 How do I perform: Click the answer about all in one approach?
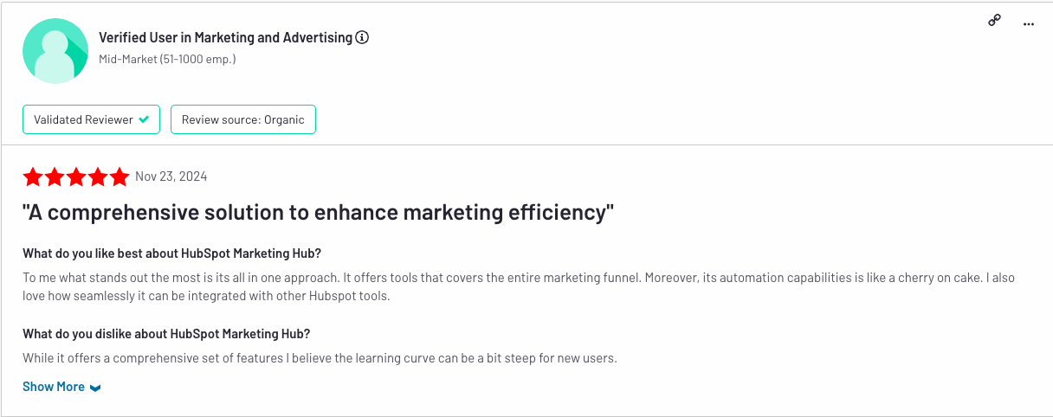519,286
